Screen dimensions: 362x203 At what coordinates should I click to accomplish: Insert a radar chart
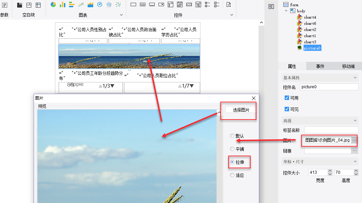(109, 4)
